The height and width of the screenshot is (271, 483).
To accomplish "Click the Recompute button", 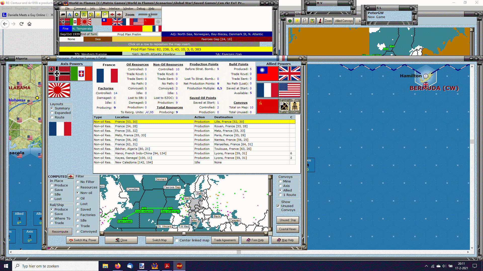I will (x=60, y=232).
